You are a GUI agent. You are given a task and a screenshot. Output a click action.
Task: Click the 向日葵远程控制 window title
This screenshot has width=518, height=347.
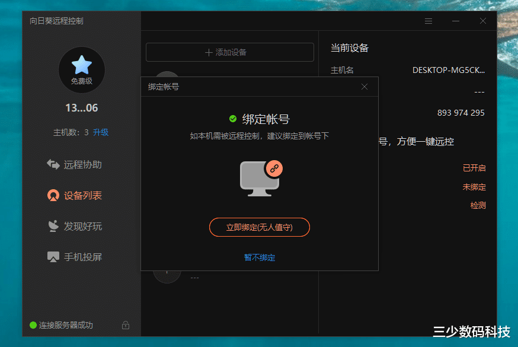[x=56, y=21]
